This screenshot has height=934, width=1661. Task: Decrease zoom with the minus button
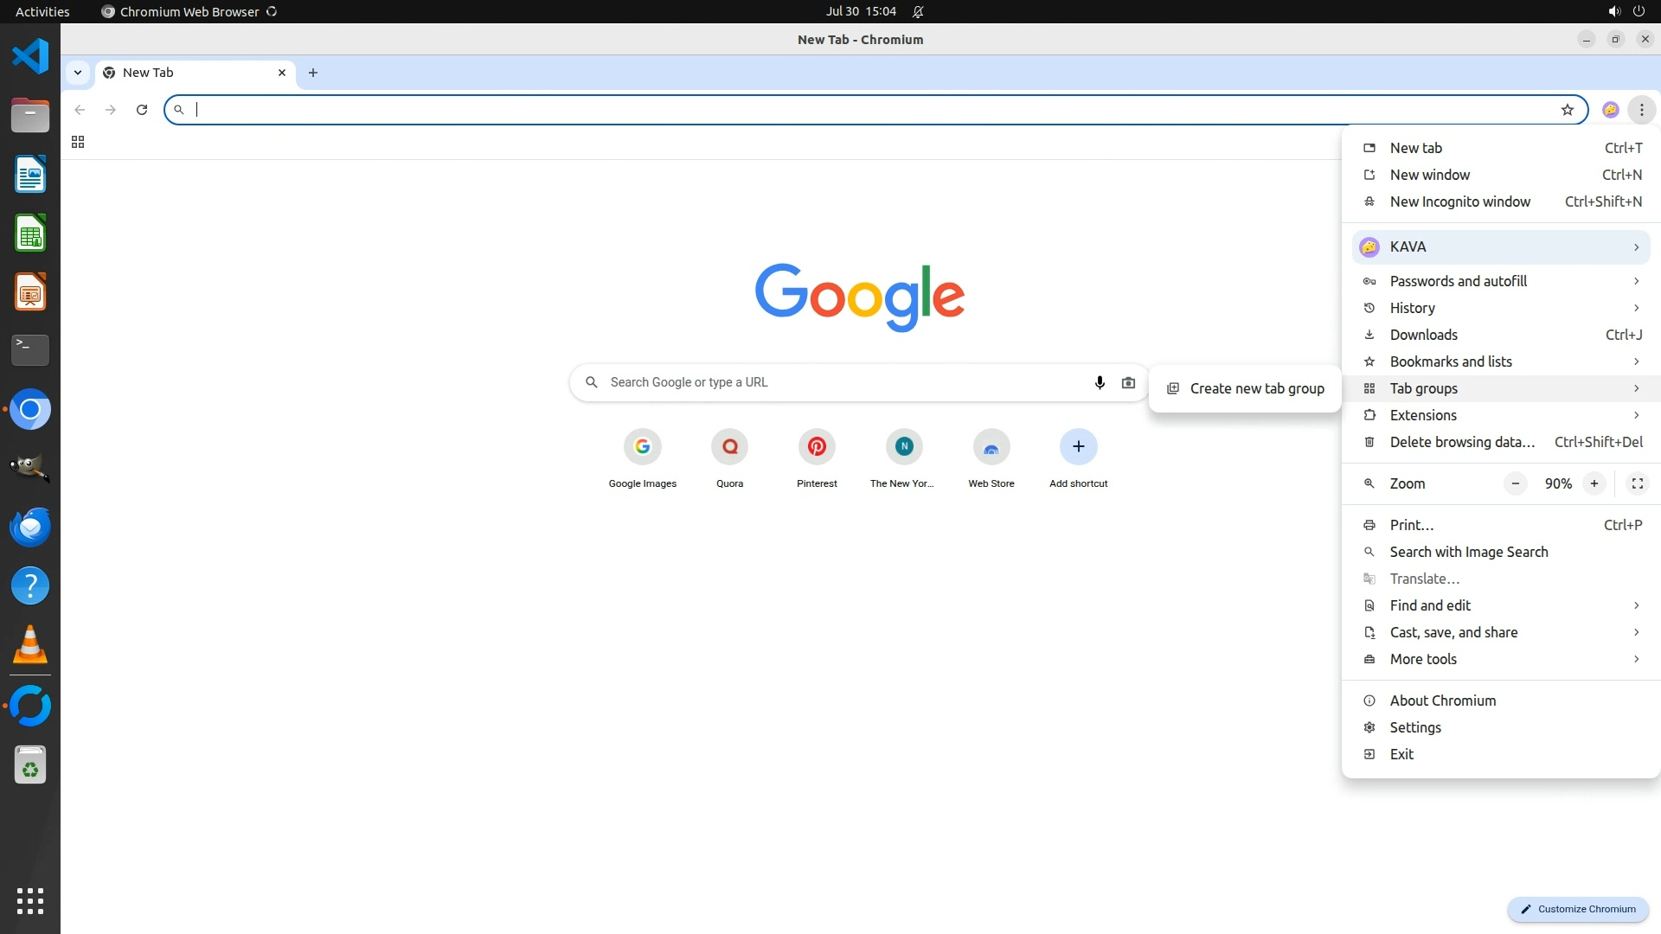point(1515,483)
